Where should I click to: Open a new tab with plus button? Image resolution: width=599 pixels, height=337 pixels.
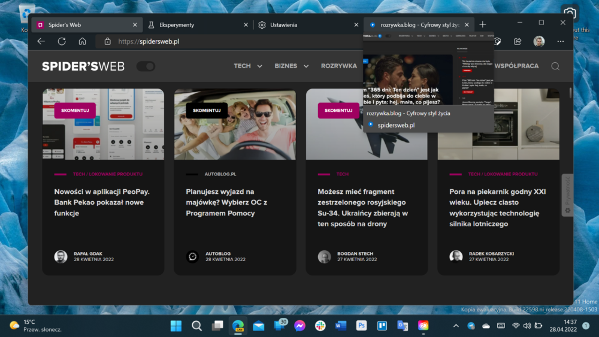point(482,25)
